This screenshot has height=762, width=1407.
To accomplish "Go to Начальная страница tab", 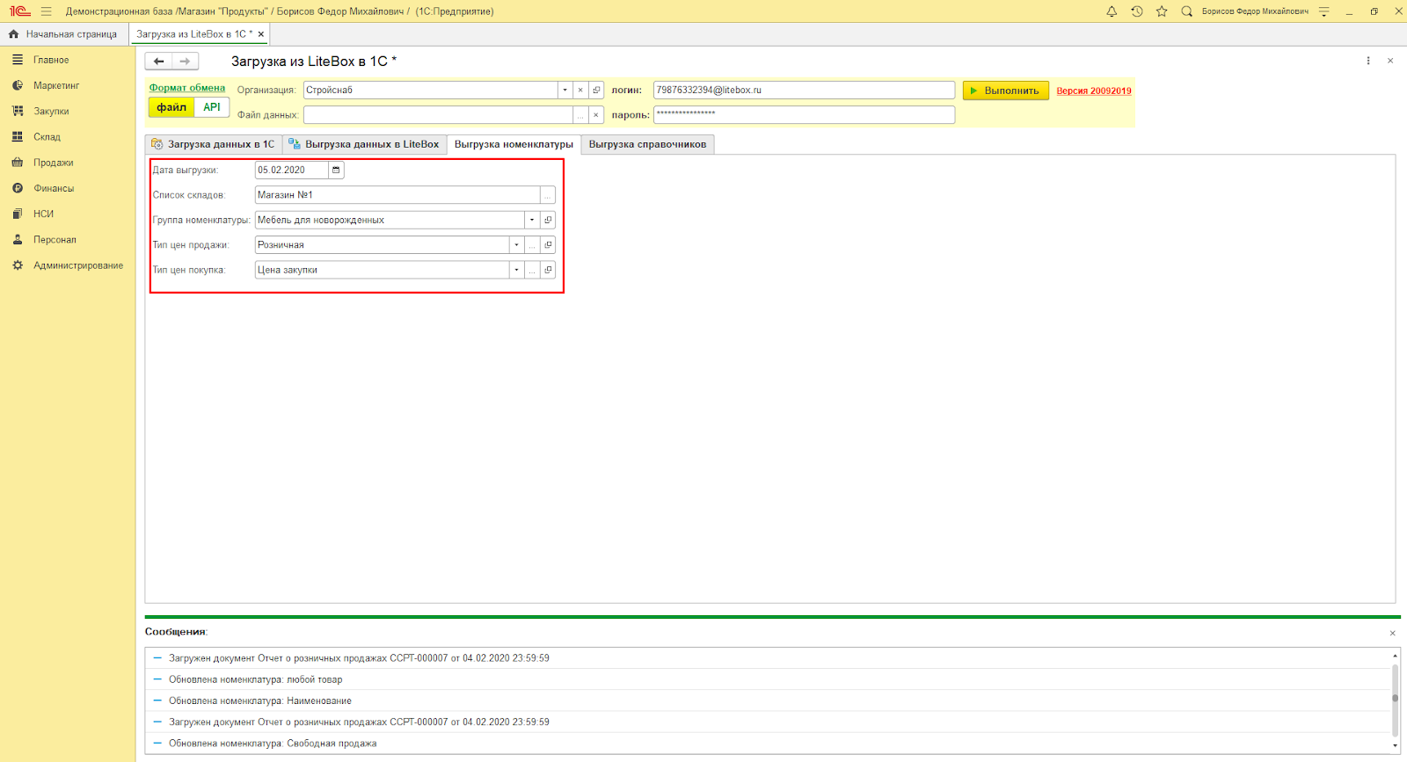I will pos(63,34).
